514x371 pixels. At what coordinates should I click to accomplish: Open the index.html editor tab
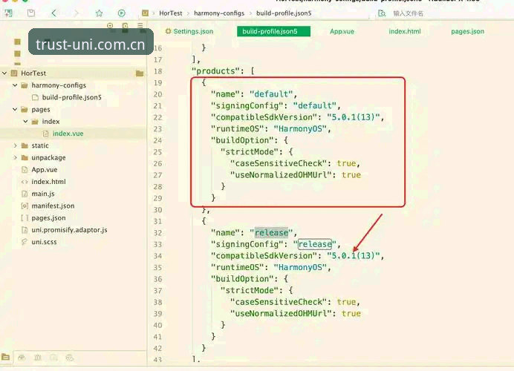pyautogui.click(x=405, y=31)
